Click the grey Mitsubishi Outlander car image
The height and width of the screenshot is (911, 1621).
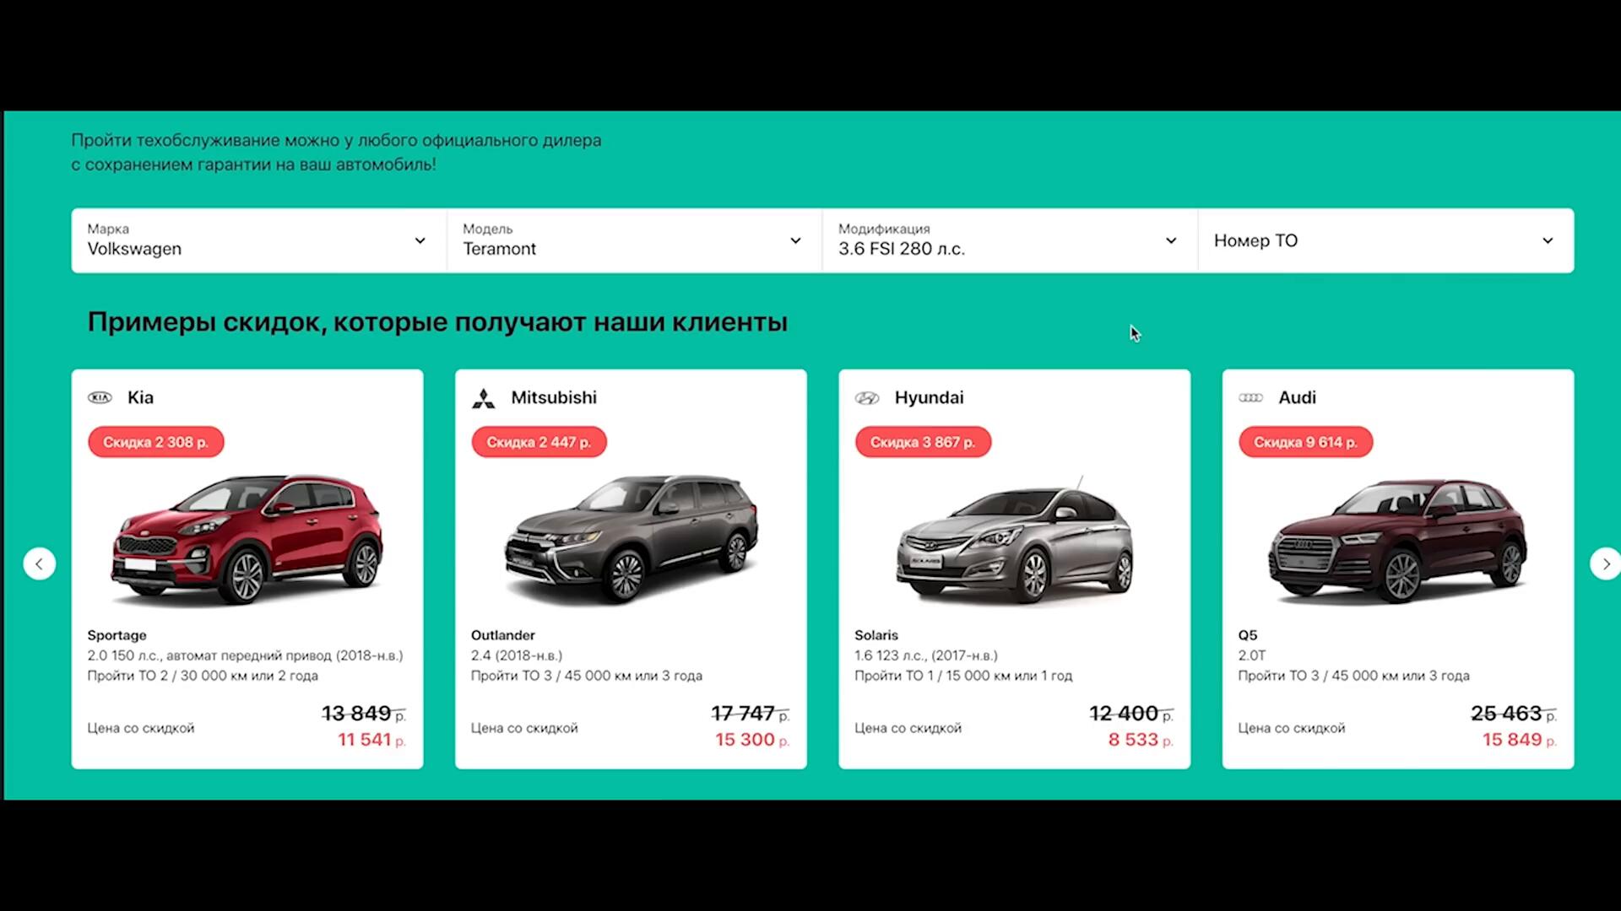[631, 540]
